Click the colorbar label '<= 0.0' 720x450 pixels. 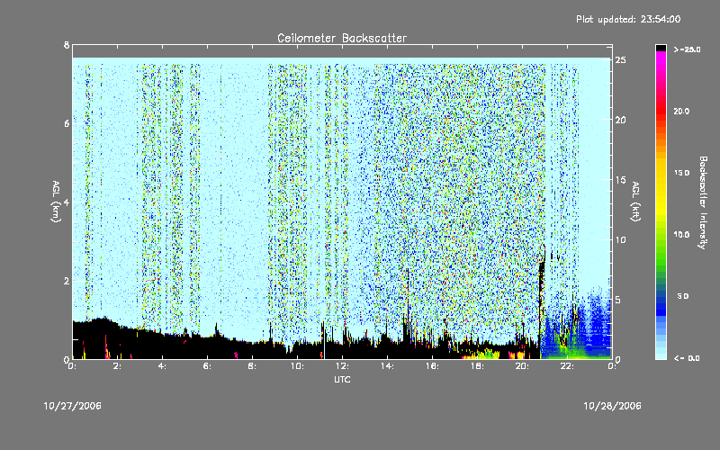click(687, 358)
